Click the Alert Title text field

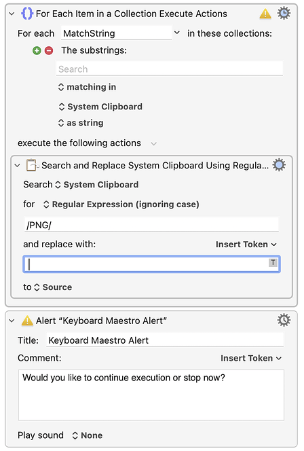coord(165,340)
